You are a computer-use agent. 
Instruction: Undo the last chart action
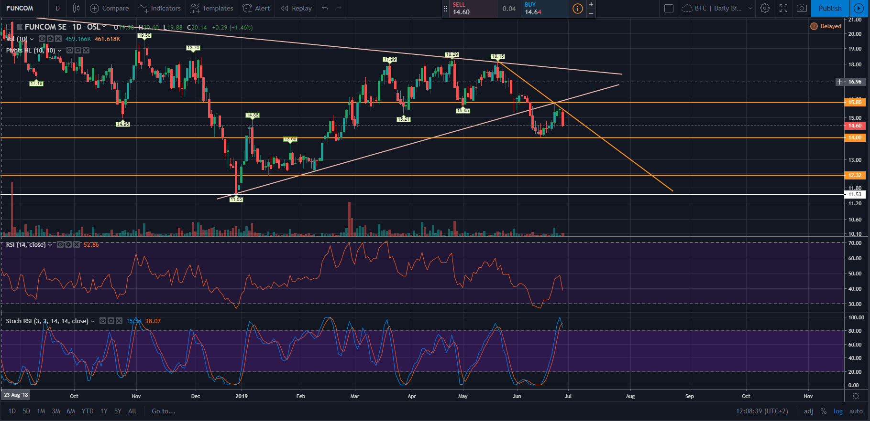click(325, 8)
